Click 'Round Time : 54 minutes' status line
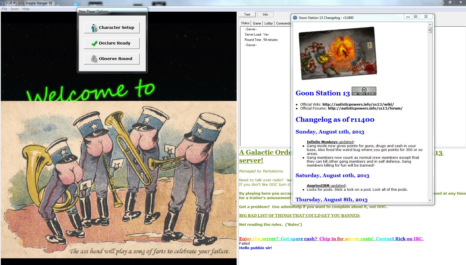Viewport: 466px width, 265px height. (x=261, y=40)
